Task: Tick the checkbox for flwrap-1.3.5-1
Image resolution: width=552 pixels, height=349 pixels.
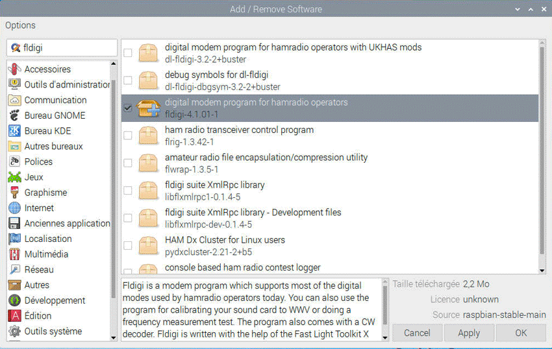Action: tap(128, 163)
